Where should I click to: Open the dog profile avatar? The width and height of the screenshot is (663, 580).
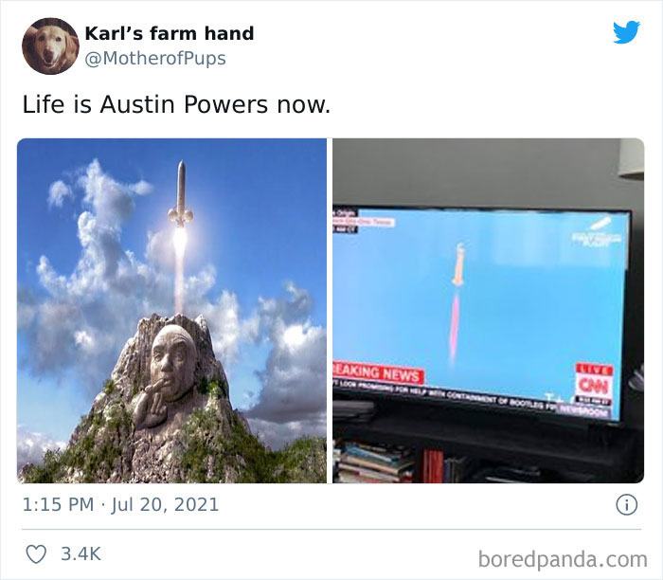click(50, 46)
